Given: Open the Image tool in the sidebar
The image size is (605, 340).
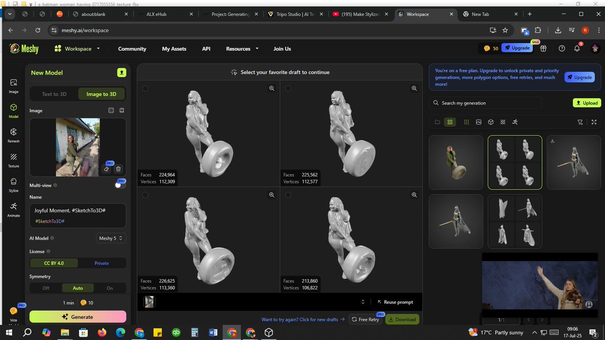Looking at the screenshot, I should click(14, 85).
